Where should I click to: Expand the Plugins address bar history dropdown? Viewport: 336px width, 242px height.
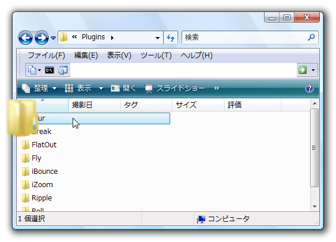(157, 38)
